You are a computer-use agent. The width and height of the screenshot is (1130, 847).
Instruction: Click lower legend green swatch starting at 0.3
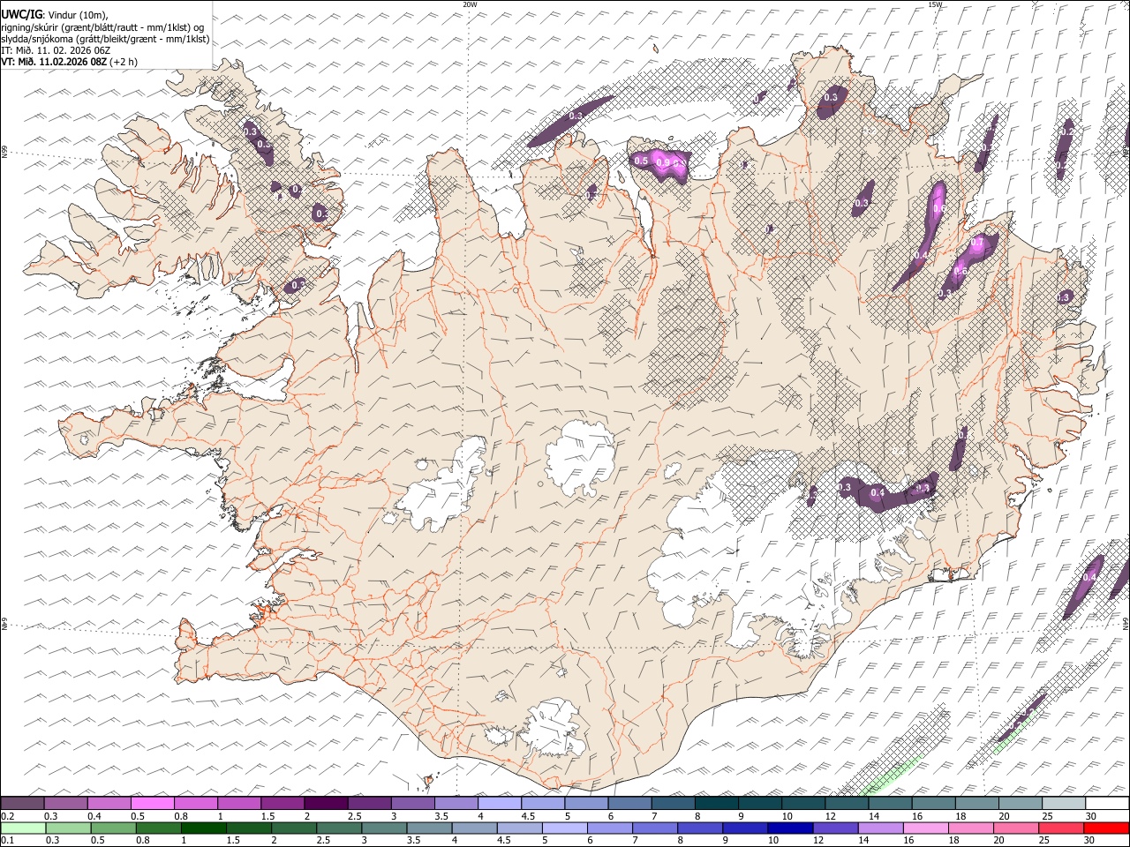(x=68, y=828)
